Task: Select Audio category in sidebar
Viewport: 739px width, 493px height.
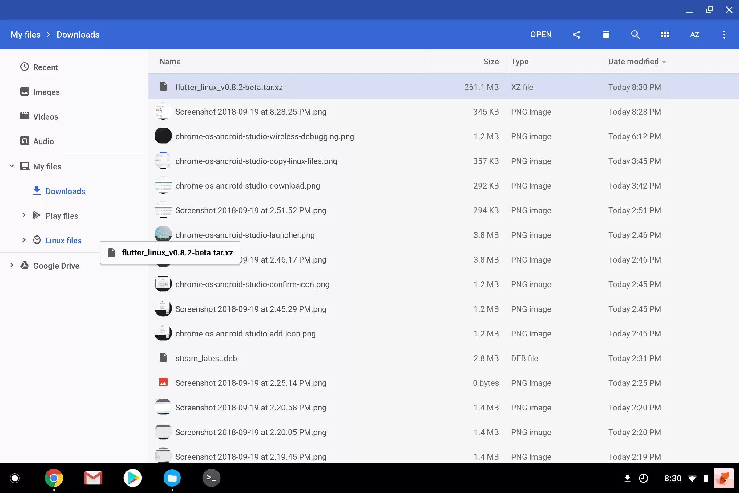Action: pos(44,141)
